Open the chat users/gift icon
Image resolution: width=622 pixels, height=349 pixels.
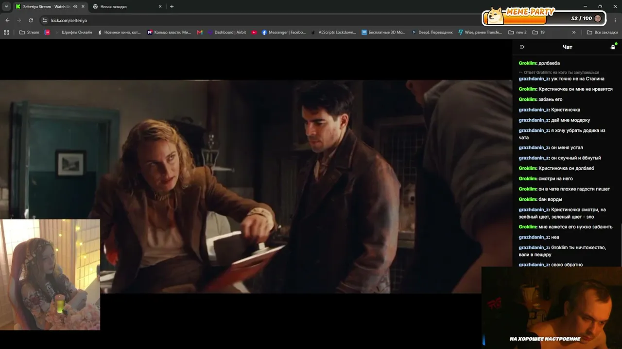(613, 47)
